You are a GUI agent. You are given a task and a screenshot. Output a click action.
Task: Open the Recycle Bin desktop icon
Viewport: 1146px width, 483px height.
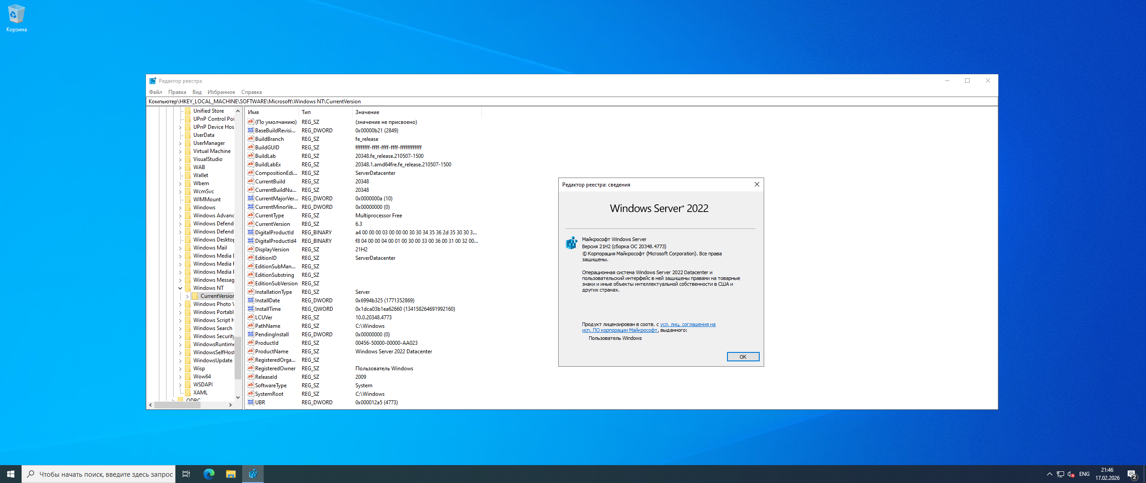17,14
